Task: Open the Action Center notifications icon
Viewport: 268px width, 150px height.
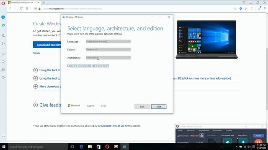Action: 253,147
